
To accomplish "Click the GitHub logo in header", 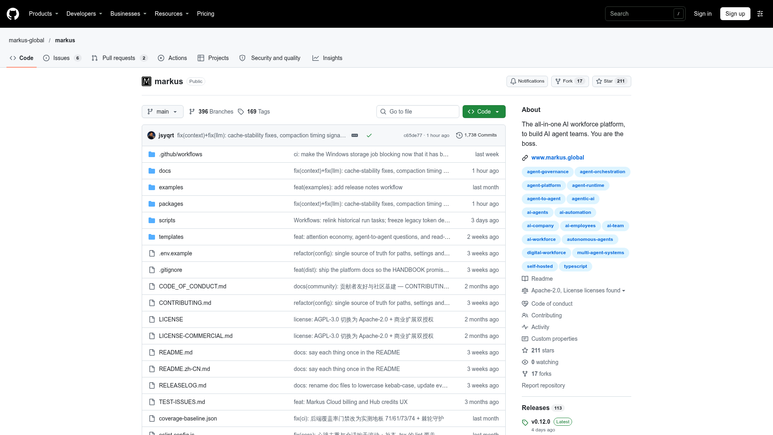I will pos(13,14).
